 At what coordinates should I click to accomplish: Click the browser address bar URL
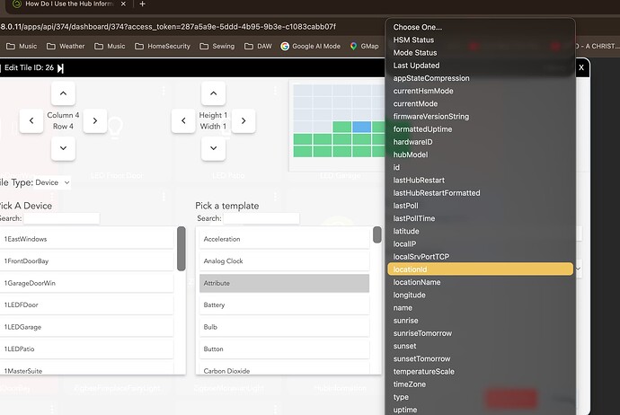[x=168, y=26]
